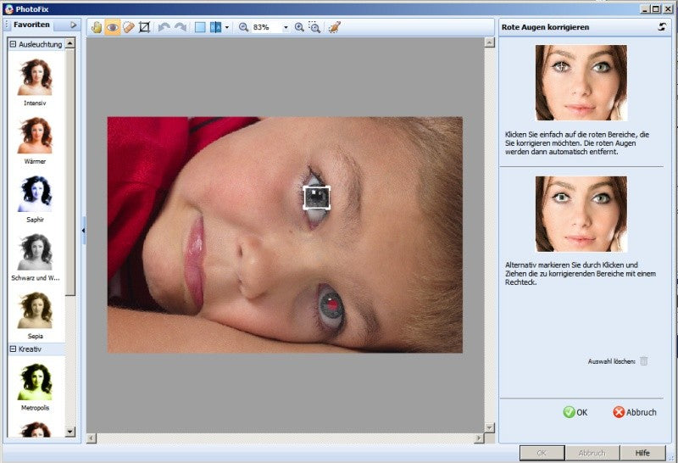Image resolution: width=678 pixels, height=463 pixels.
Task: Apply the Sepia preset thumbnail
Action: [35, 310]
